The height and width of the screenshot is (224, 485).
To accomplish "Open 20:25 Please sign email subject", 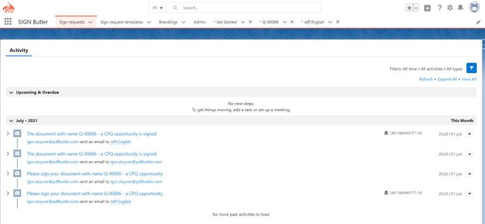I will click(95, 193).
